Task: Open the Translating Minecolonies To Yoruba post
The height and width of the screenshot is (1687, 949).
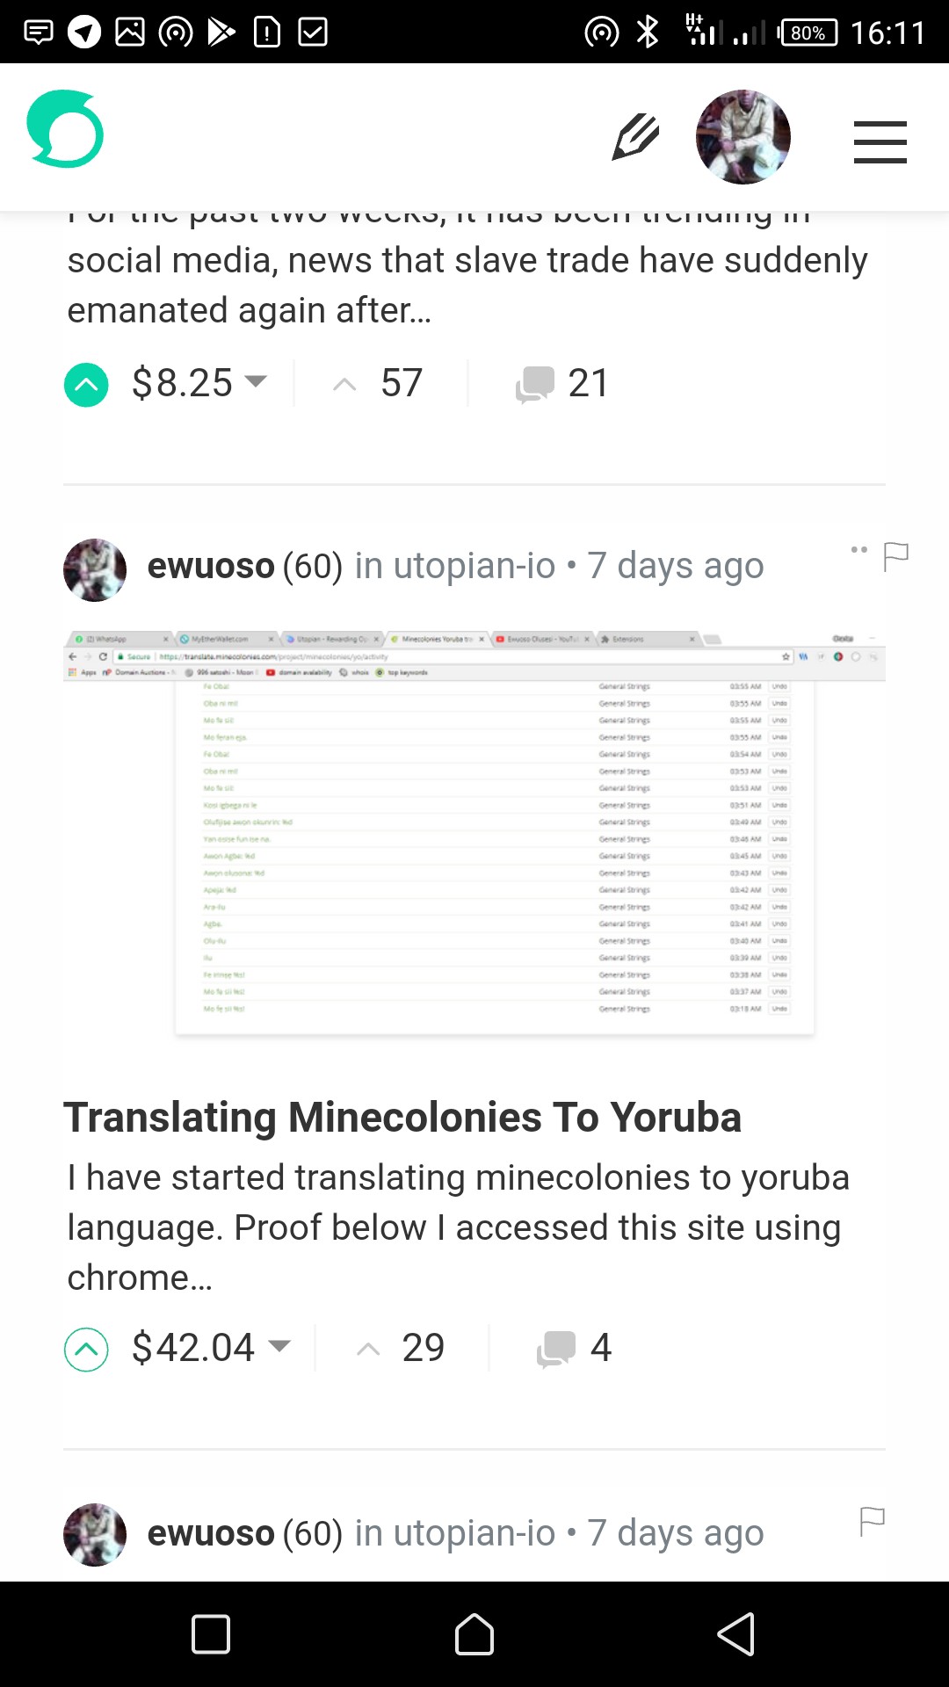Action: (403, 1117)
